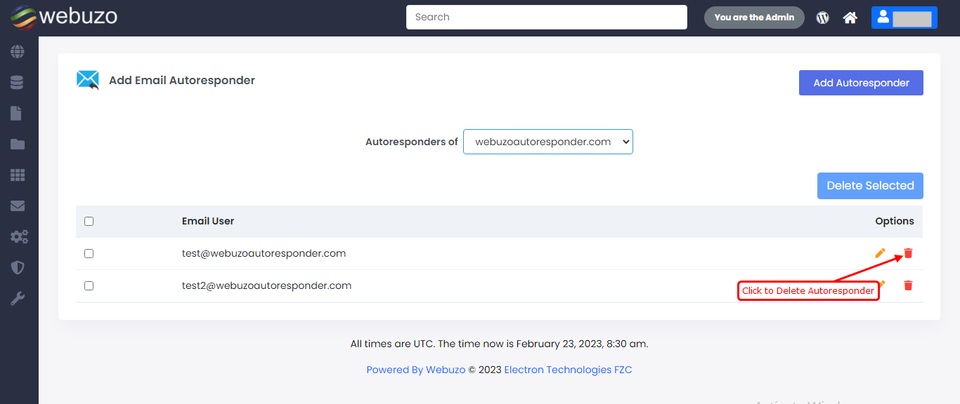Focus the Search input field
This screenshot has height=404, width=960.
546,18
